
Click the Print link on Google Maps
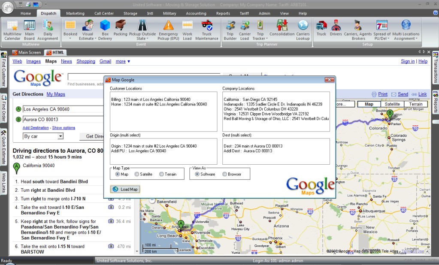pos(382,94)
